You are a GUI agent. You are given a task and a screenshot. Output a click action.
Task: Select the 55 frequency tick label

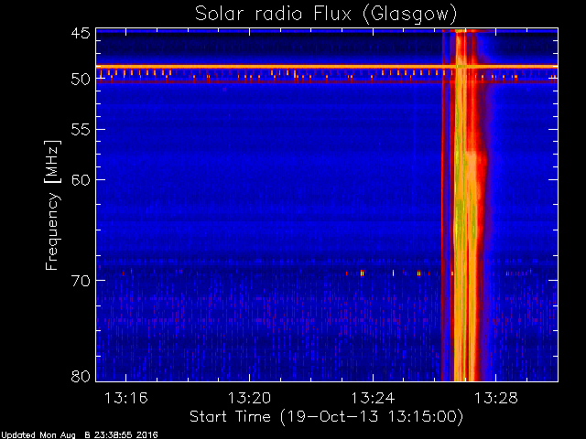[x=81, y=130]
